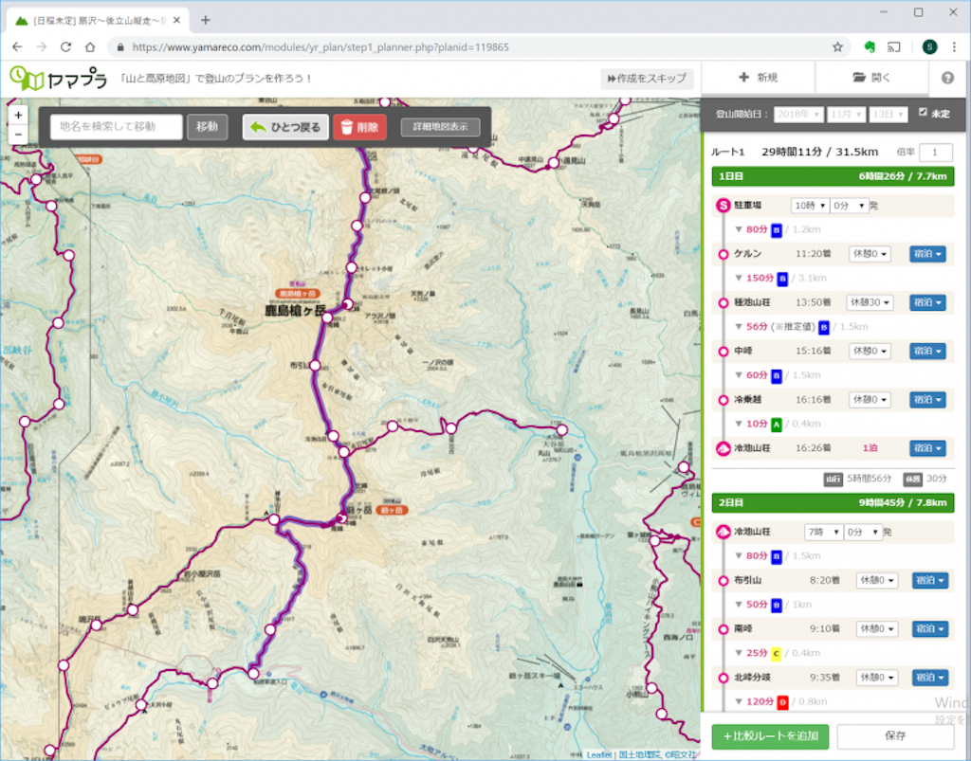Click green A difficulty badge at 10分
Image resolution: width=971 pixels, height=761 pixels.
tap(776, 425)
